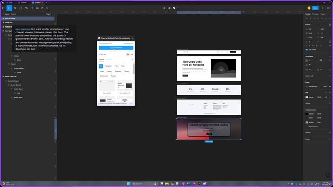Open the Page 1 dropdown
The height and width of the screenshot is (187, 333).
(x=48, y=14)
